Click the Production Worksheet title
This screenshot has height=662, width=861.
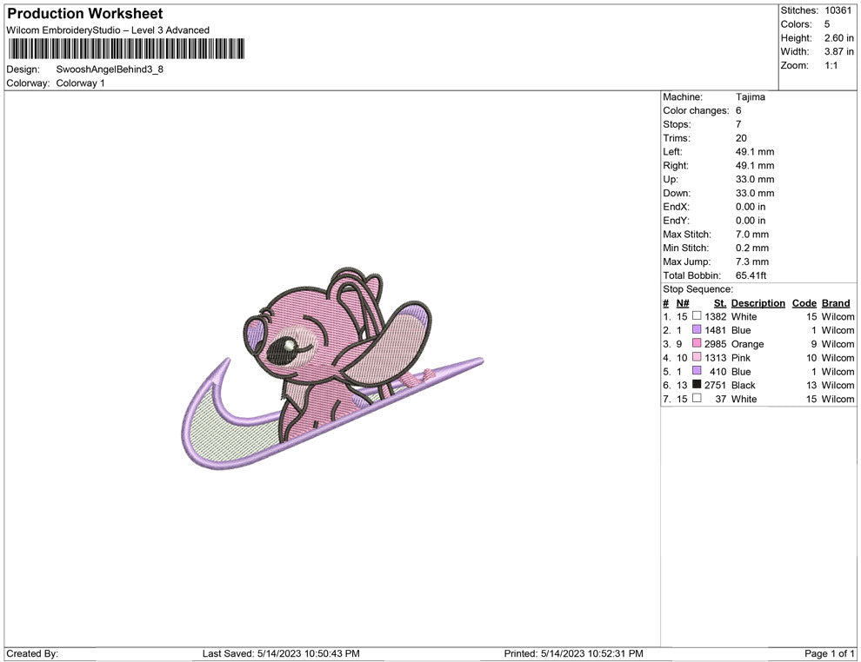click(85, 14)
